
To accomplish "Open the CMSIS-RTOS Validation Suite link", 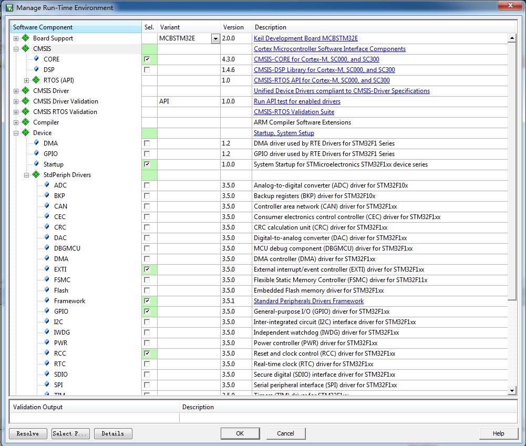I will (294, 112).
